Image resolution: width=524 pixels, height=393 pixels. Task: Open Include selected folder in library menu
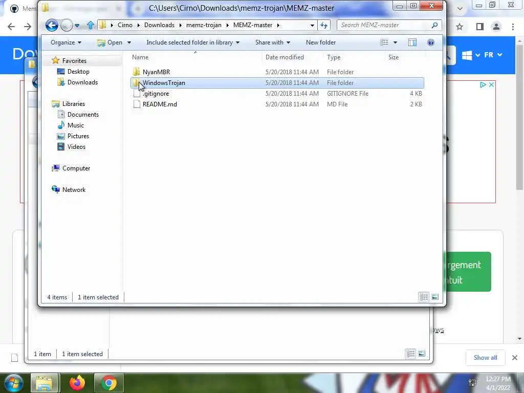click(x=193, y=42)
